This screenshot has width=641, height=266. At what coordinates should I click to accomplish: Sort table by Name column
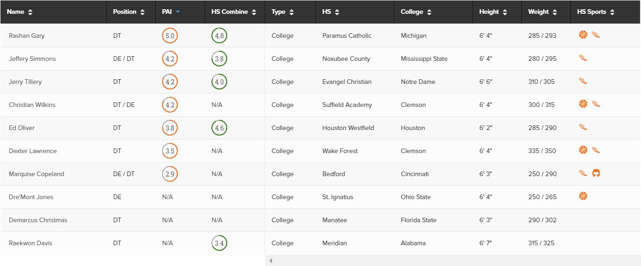(20, 12)
